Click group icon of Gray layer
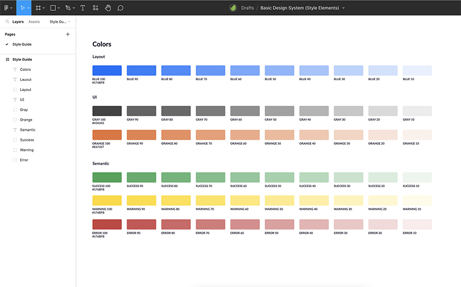This screenshot has height=287, width=461. [15, 110]
